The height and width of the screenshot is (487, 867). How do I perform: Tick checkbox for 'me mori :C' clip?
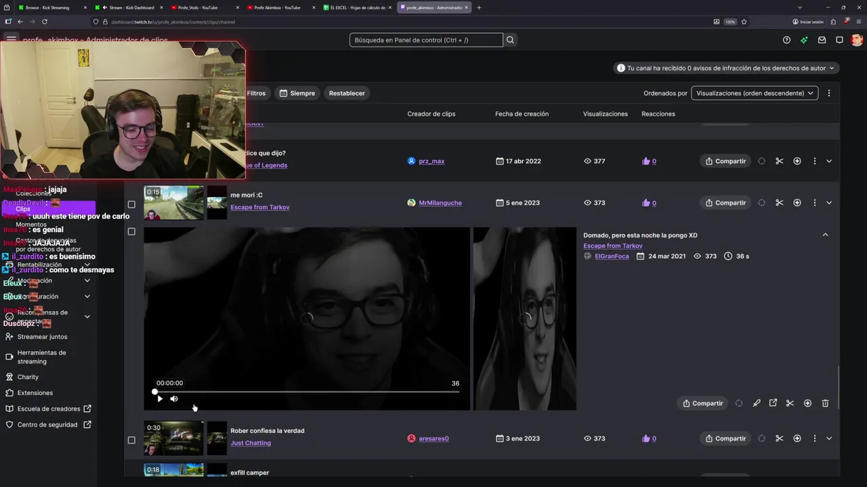coord(131,204)
